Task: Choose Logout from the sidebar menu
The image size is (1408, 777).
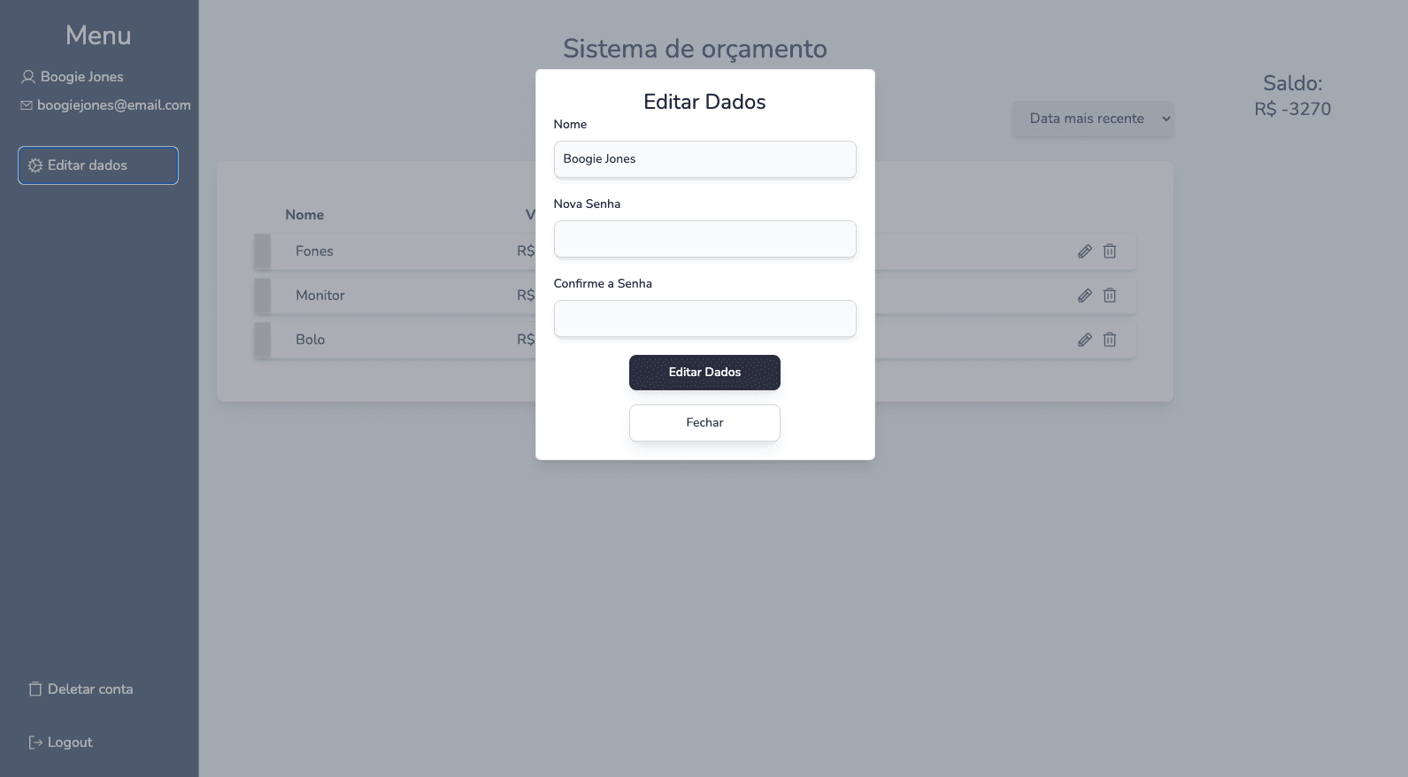Action: pyautogui.click(x=70, y=742)
